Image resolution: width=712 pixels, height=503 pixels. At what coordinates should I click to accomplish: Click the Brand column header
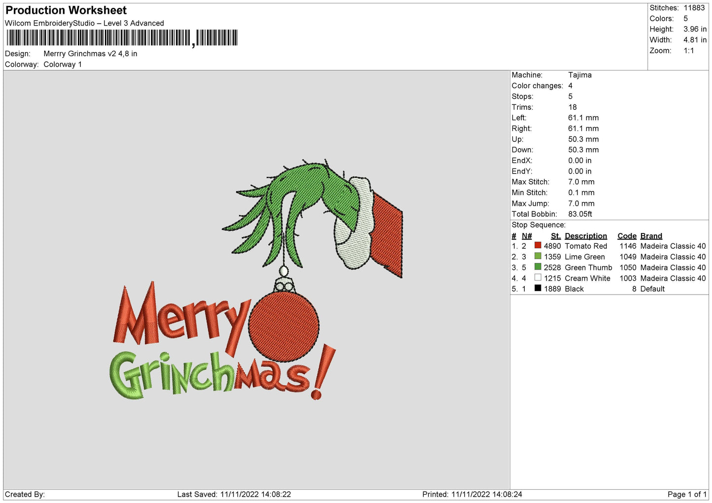tap(651, 236)
